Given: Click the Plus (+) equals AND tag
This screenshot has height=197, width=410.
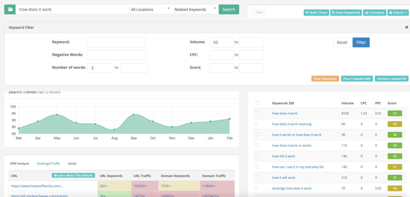Looking at the screenshot, I should [x=357, y=79].
